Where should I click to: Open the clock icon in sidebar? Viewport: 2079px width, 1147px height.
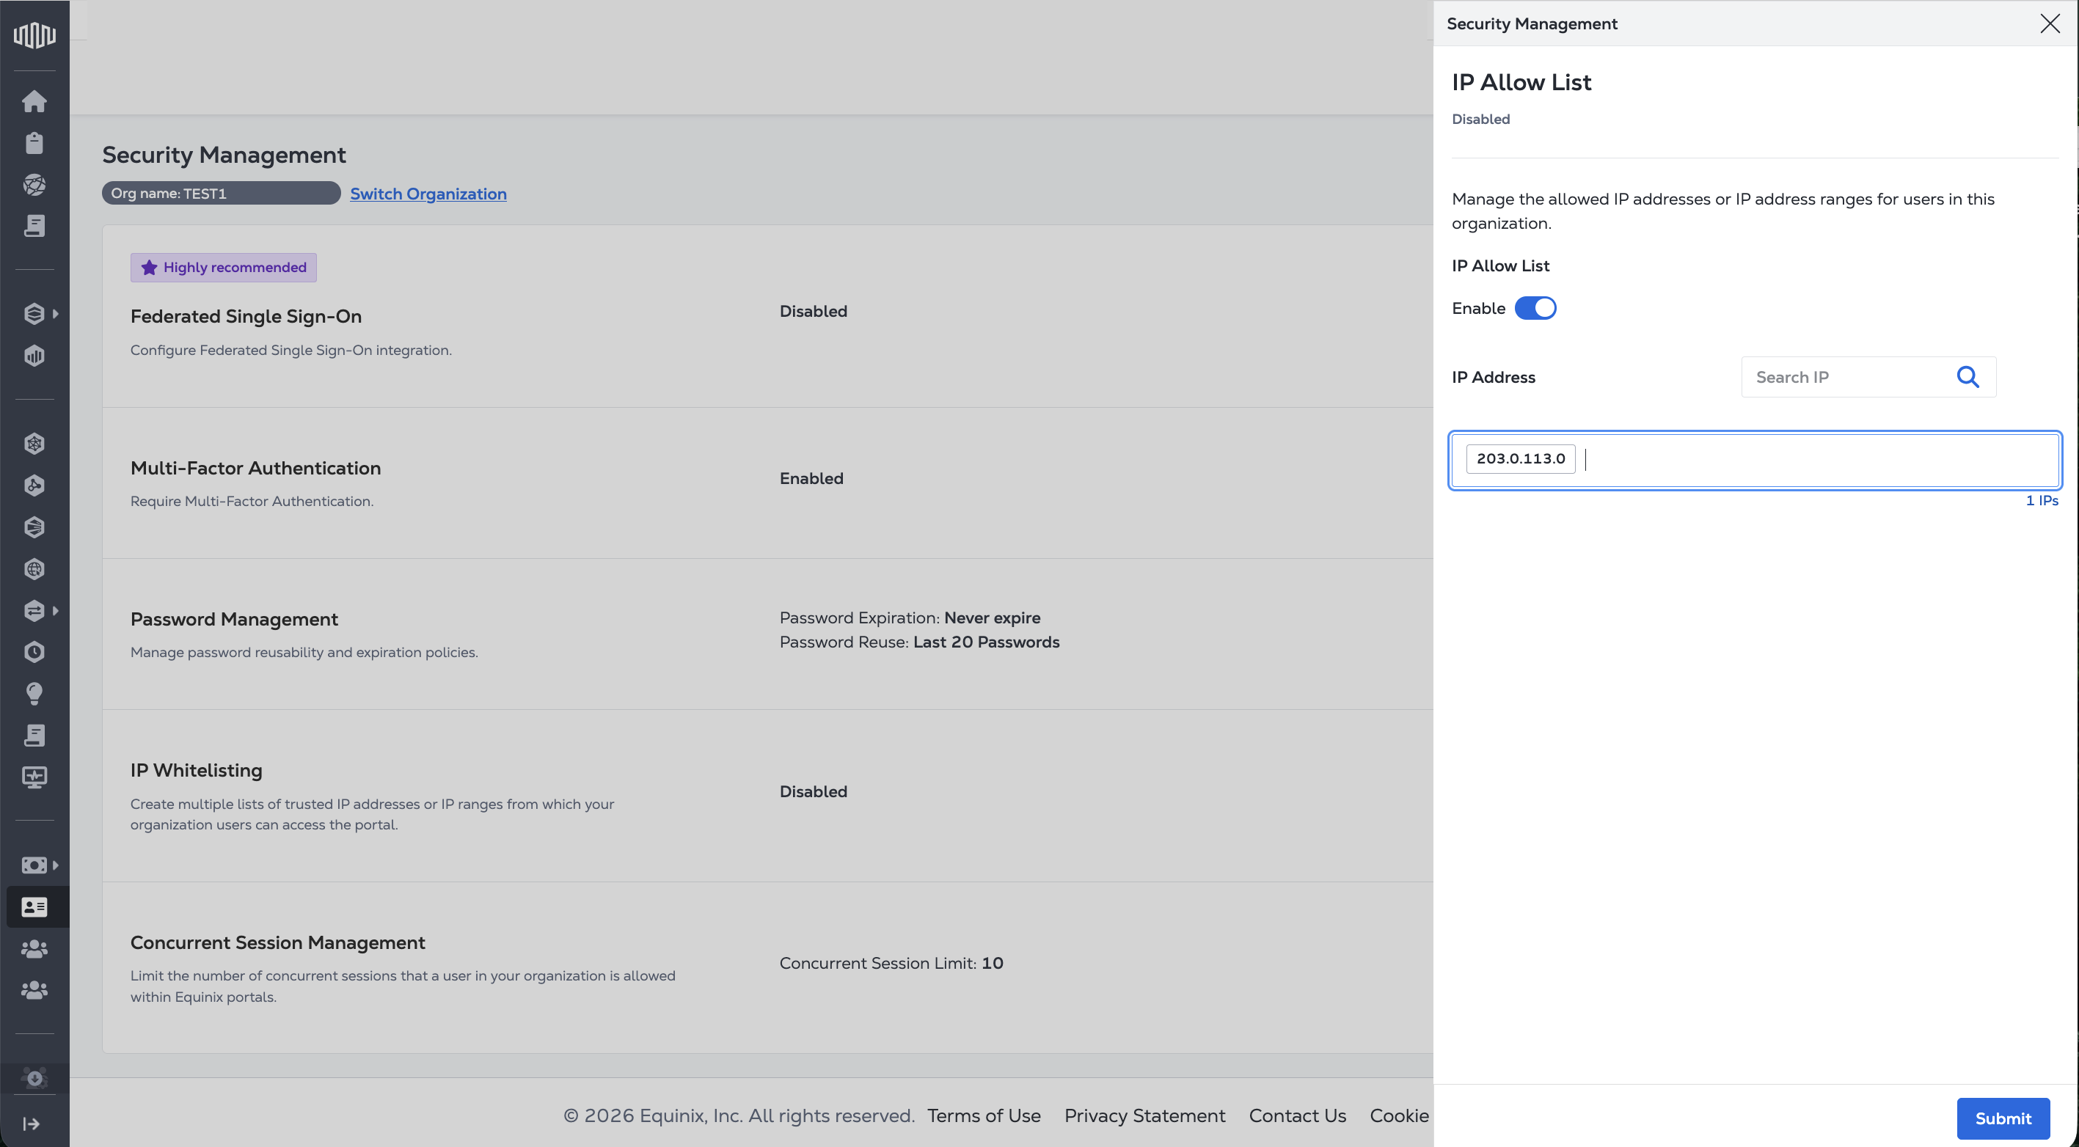34,652
